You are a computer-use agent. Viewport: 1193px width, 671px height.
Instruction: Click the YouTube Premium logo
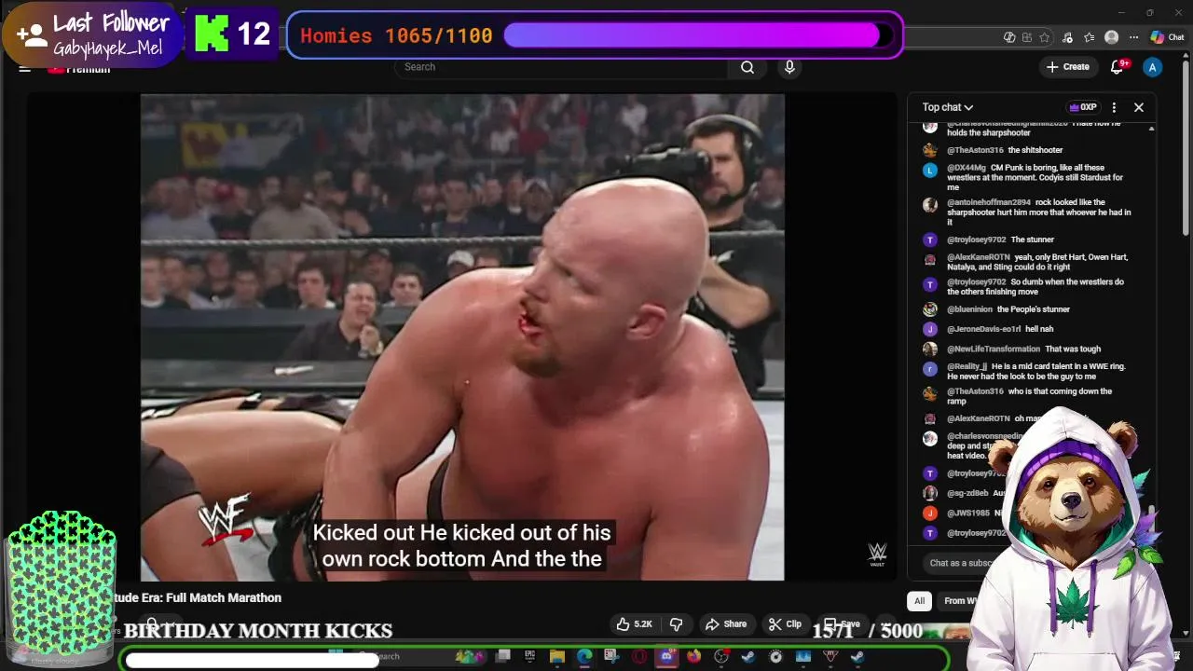click(79, 69)
